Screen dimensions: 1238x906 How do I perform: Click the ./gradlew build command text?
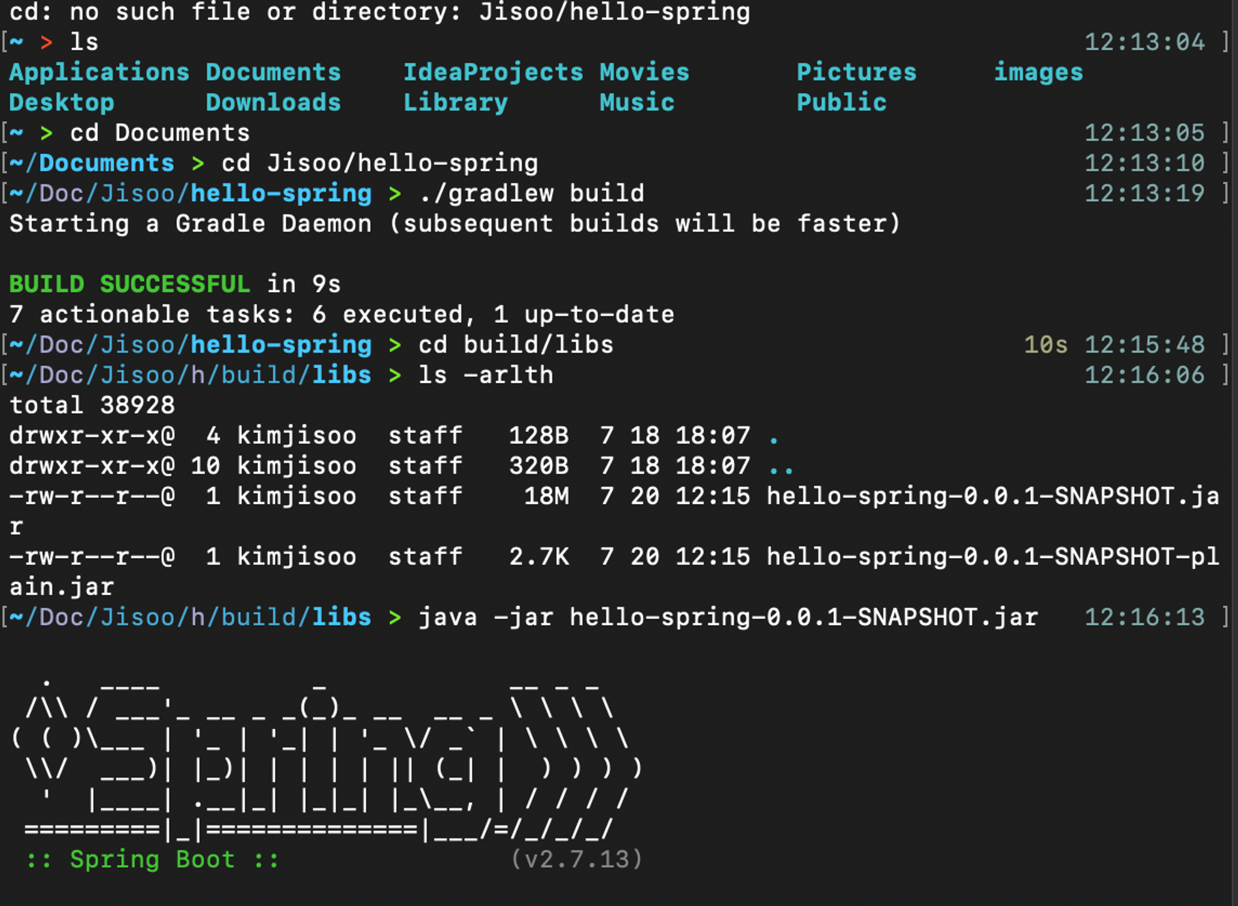click(531, 194)
